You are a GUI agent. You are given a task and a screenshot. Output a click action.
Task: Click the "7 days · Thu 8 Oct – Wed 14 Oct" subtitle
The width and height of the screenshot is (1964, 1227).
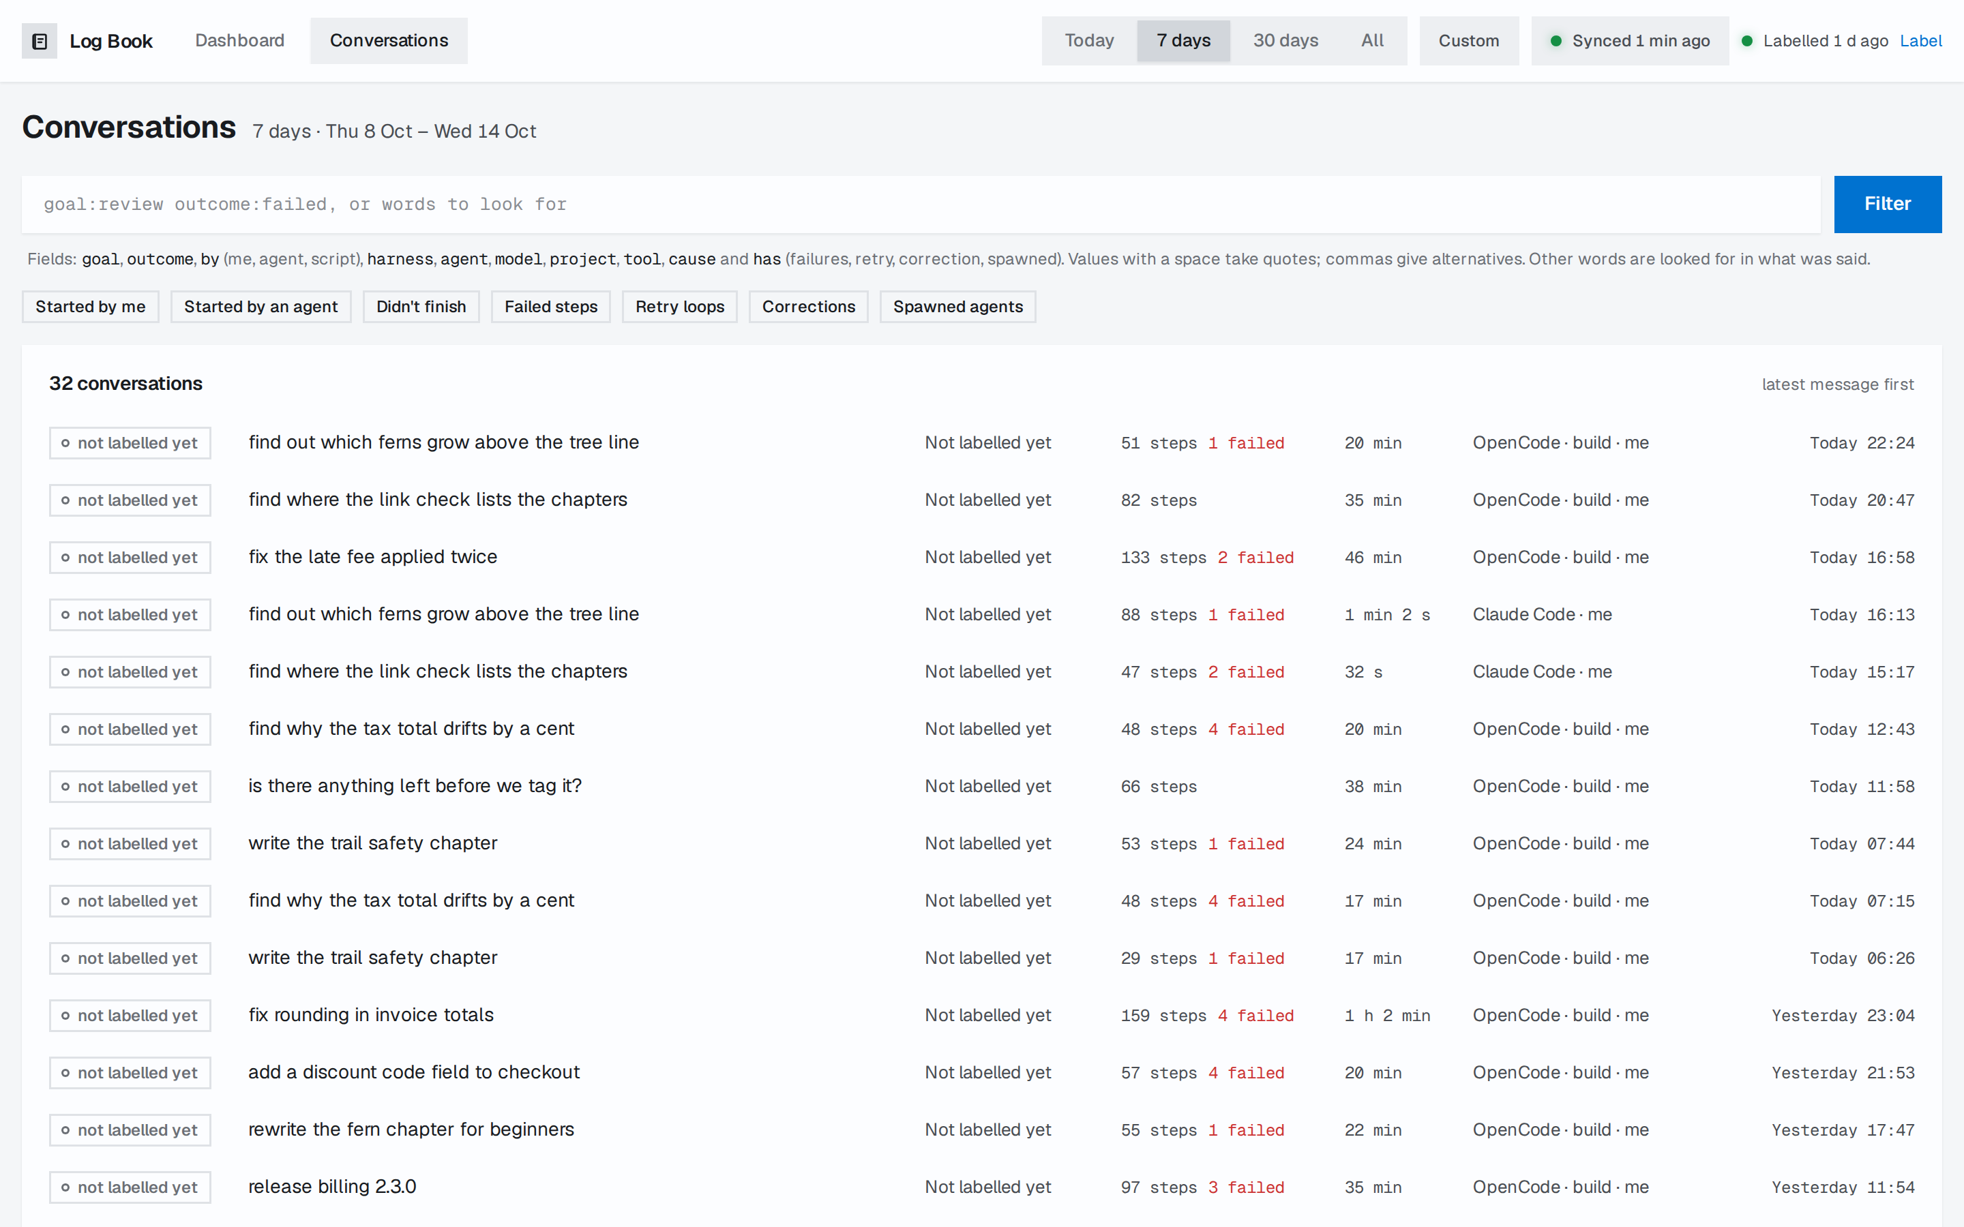click(x=393, y=132)
